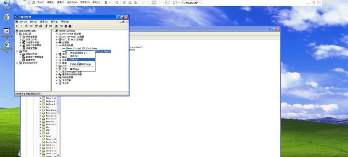The image size is (348, 157).
Task: Click Back arrow in 计算机管理 toolbar
Action: (17, 26)
